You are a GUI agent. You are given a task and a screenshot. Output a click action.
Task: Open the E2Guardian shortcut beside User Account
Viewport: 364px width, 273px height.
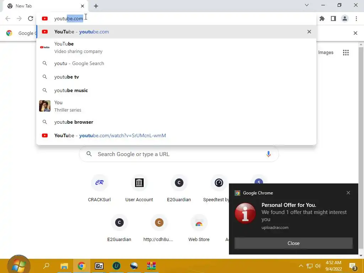click(x=179, y=189)
